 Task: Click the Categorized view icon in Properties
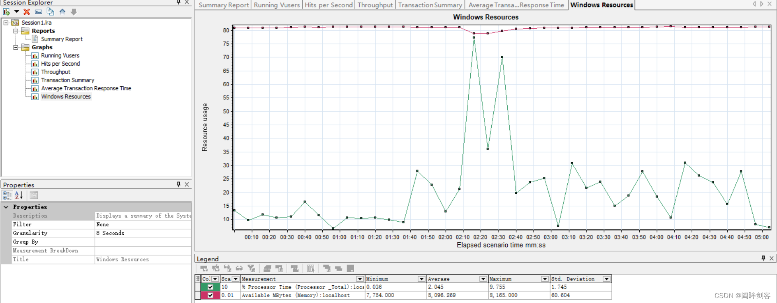(7, 195)
